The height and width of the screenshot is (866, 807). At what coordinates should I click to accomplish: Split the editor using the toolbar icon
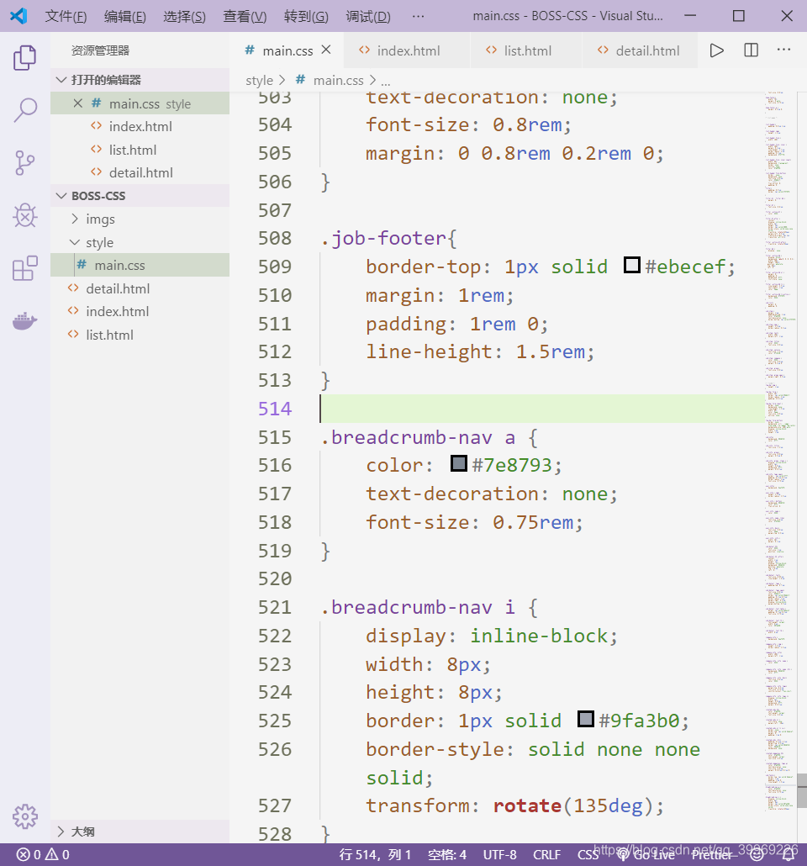(x=750, y=50)
